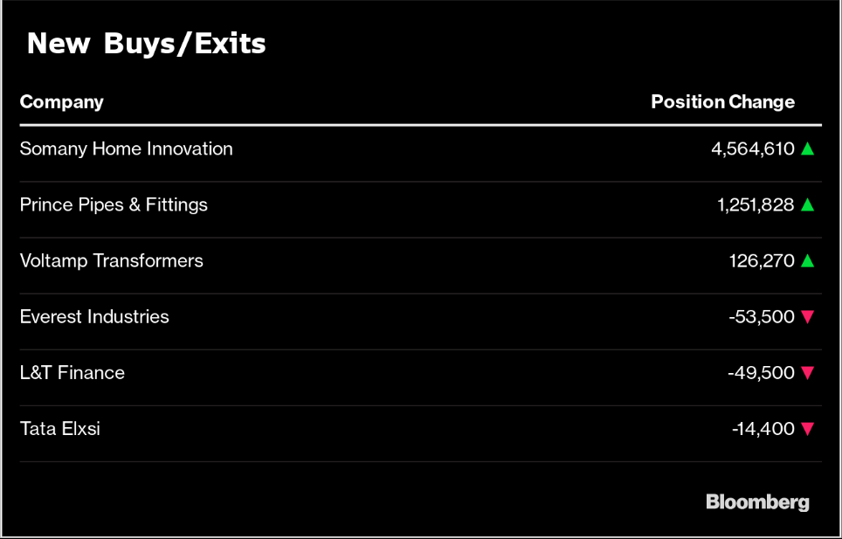This screenshot has height=539, width=842.
Task: Click the New Buys/Exits title
Action: (x=146, y=44)
